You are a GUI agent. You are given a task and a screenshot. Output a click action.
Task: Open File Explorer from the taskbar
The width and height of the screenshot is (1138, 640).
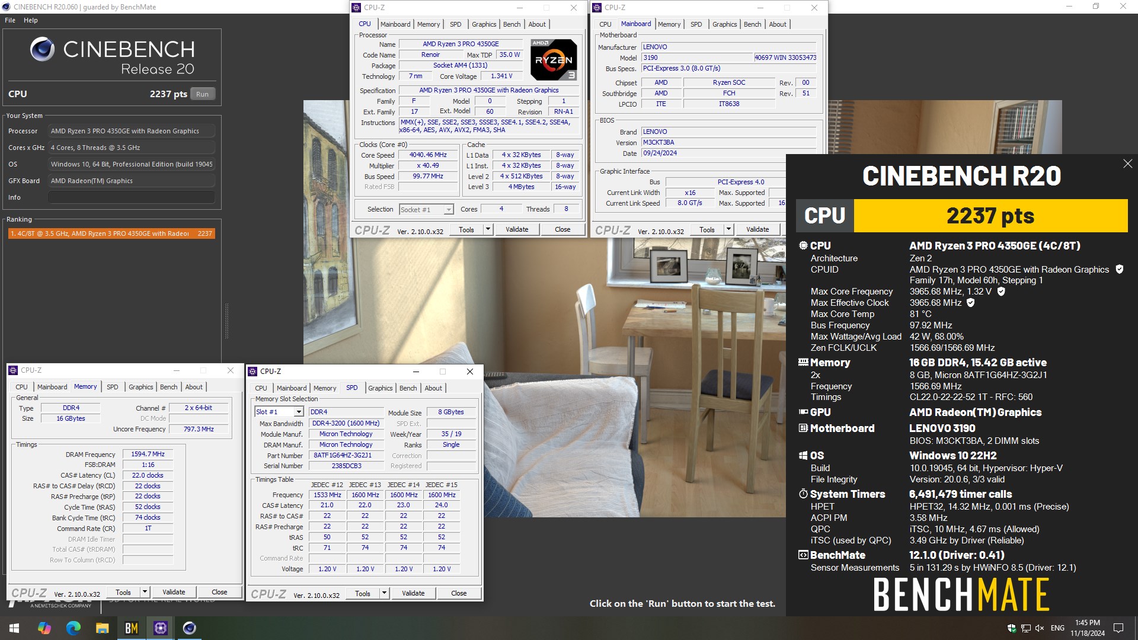[103, 628]
